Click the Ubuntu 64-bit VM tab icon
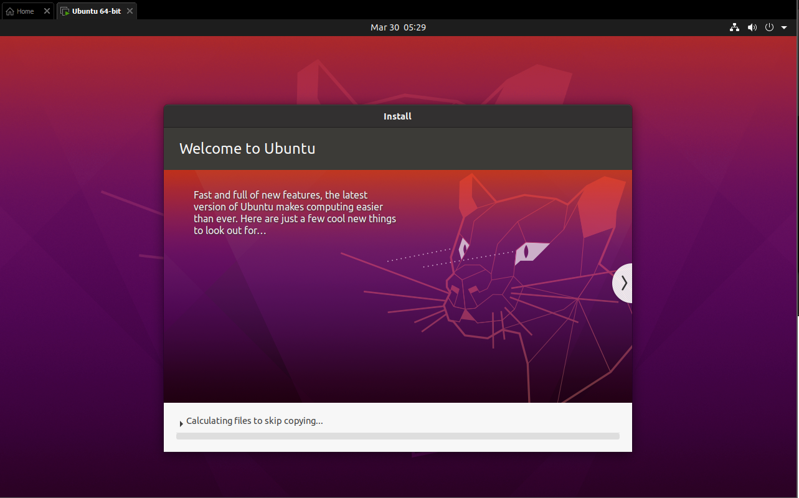The height and width of the screenshot is (498, 799). tap(64, 11)
